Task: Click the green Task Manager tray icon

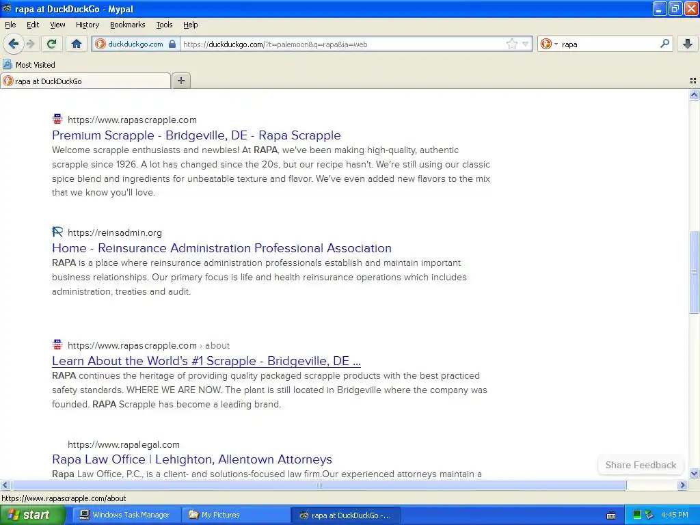Action: (637, 515)
